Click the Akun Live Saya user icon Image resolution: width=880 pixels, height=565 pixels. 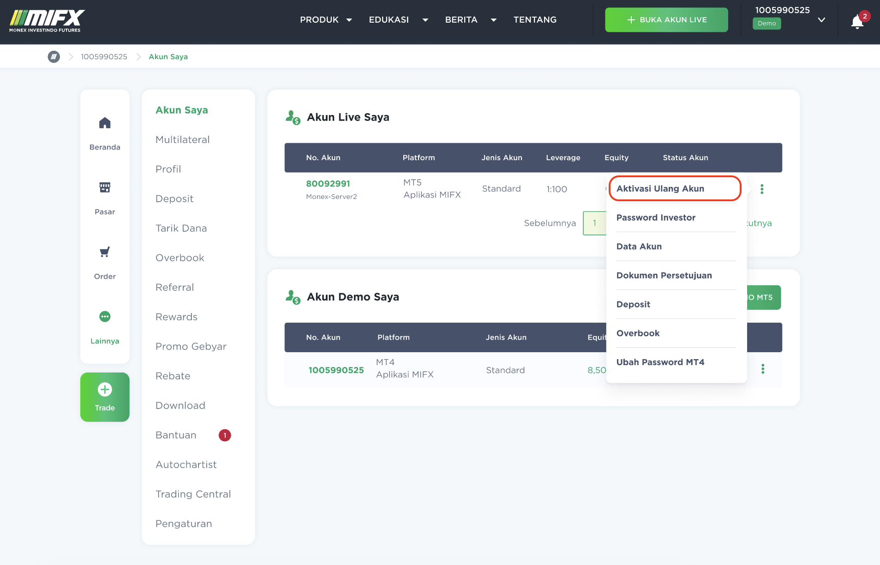coord(293,117)
